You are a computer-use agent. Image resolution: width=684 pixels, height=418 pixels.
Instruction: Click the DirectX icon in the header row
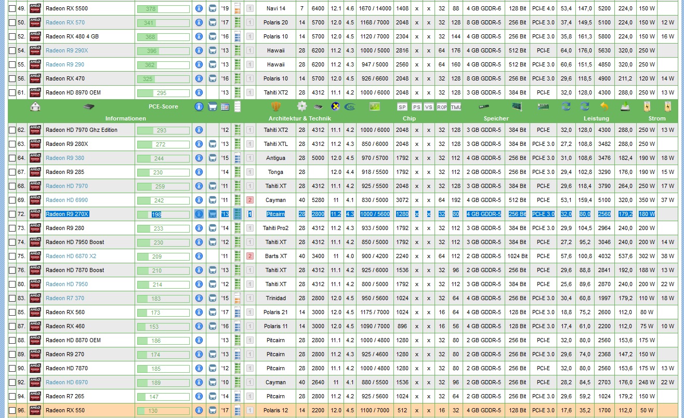[336, 106]
